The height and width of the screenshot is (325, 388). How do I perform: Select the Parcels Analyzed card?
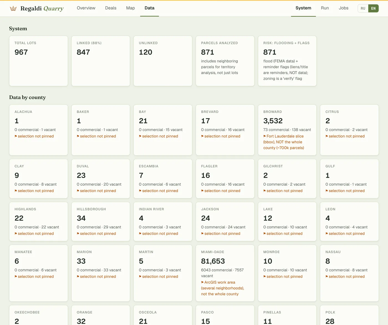(x=225, y=61)
